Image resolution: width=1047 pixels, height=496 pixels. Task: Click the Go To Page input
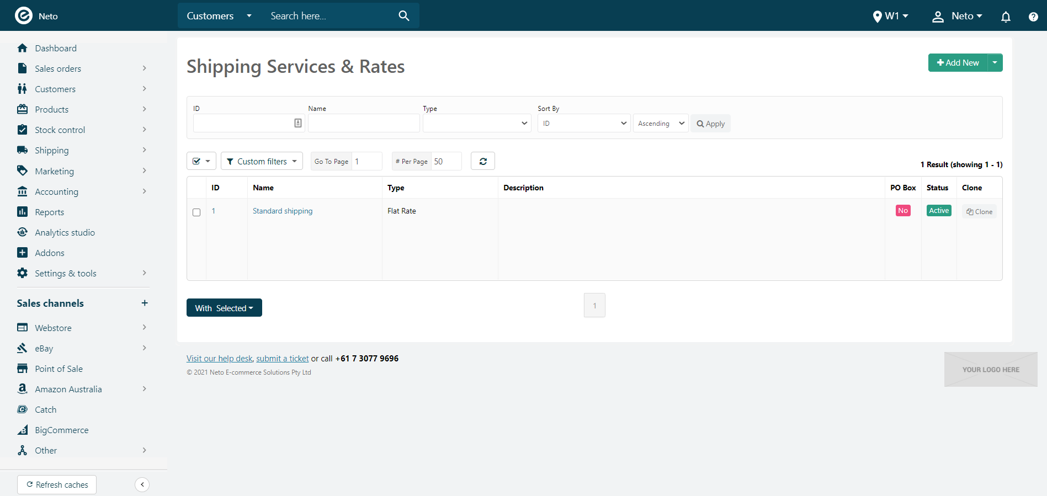click(367, 161)
